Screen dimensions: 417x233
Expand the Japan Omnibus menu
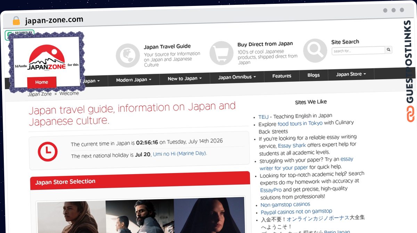point(237,77)
